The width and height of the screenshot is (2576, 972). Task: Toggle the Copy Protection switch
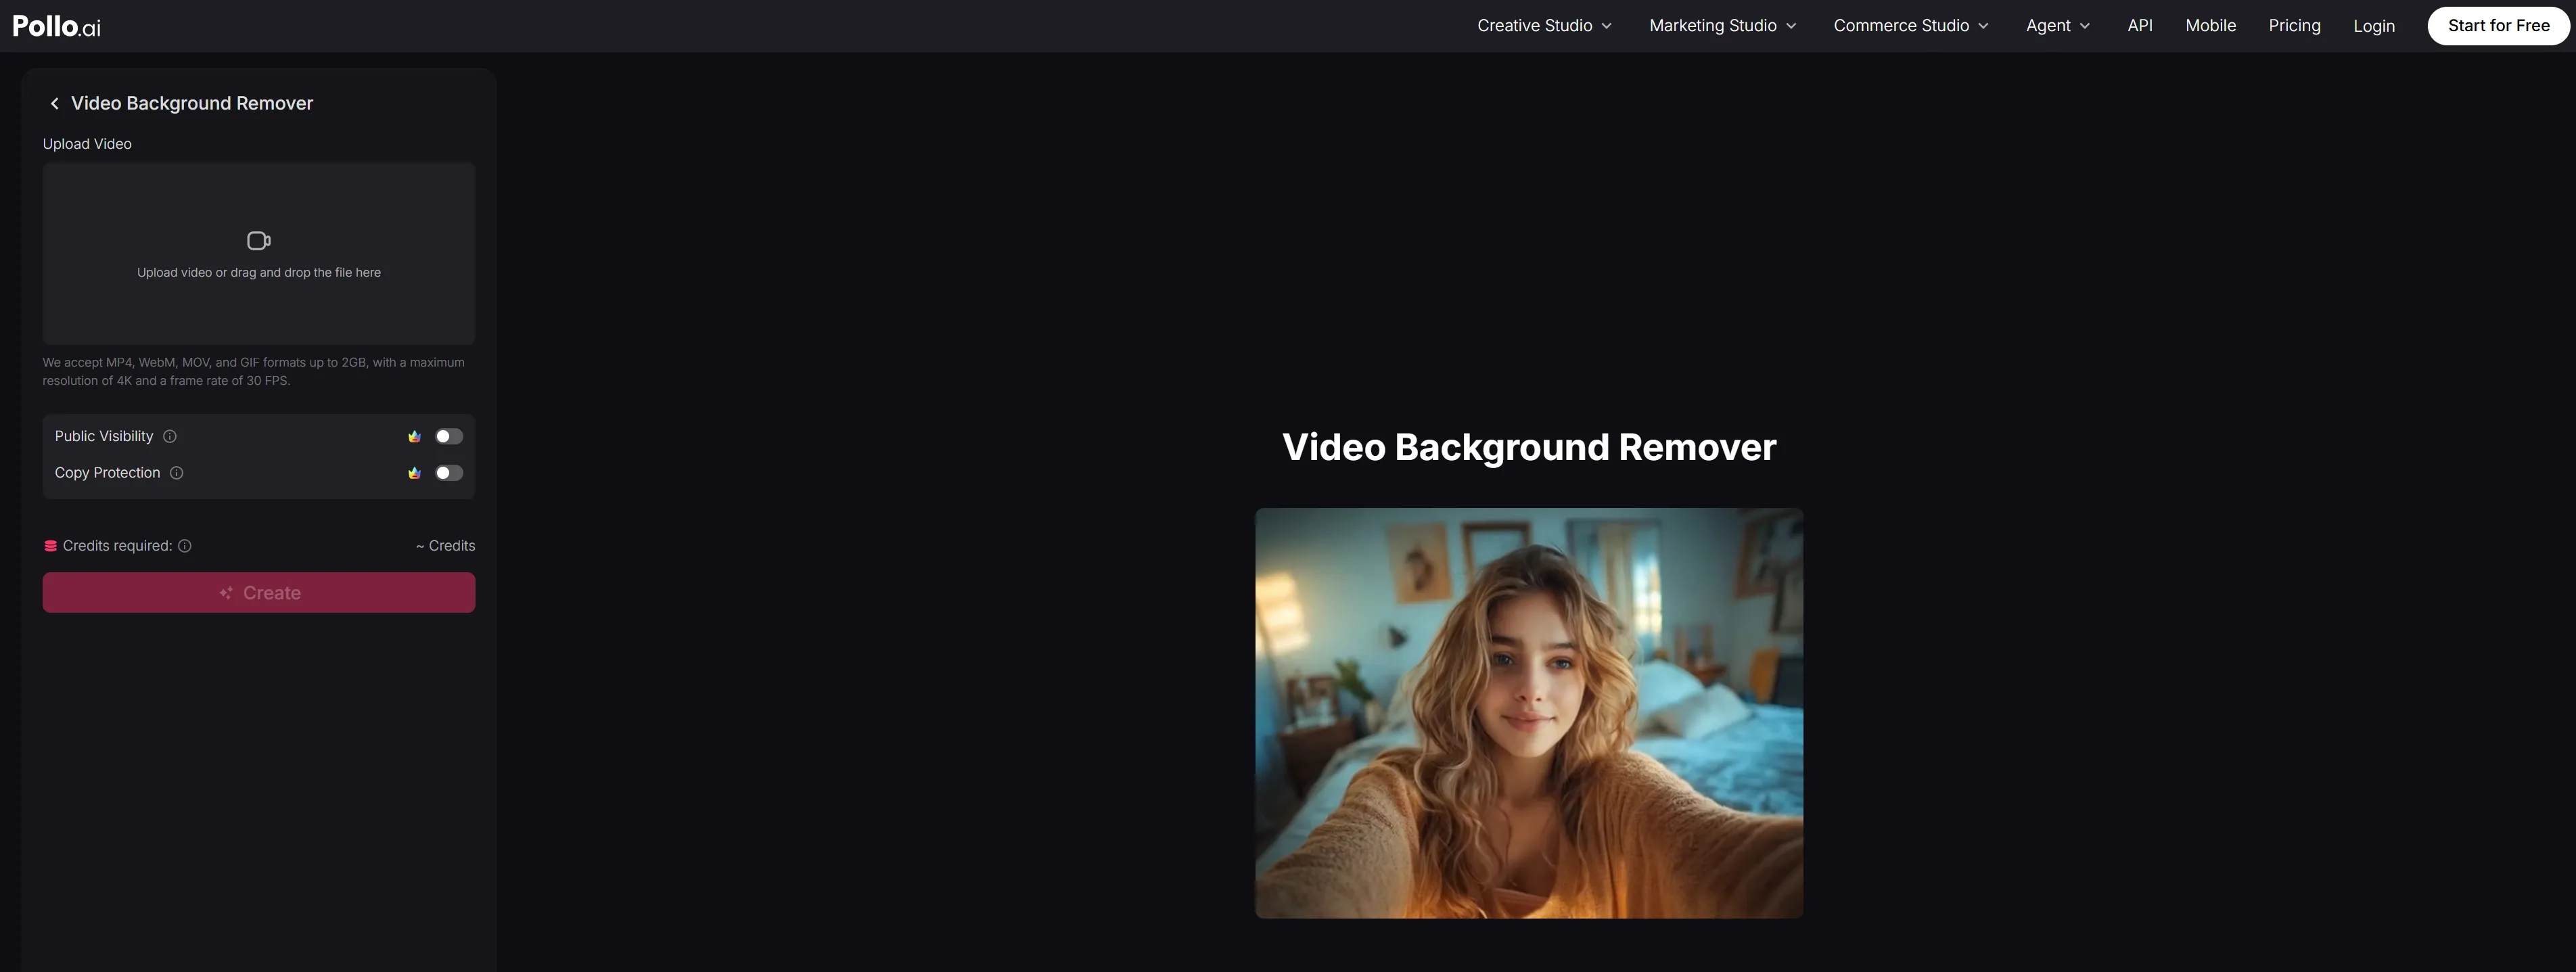[x=449, y=473]
